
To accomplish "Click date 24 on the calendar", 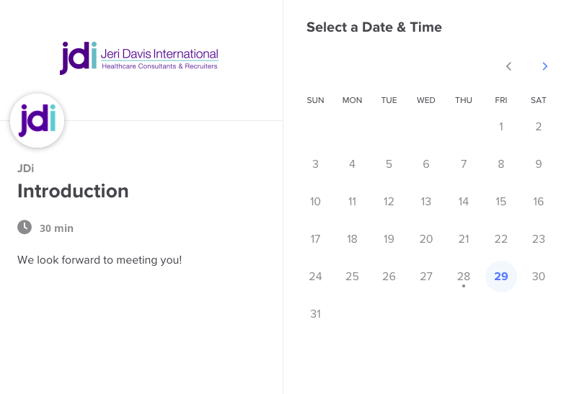I will (315, 277).
